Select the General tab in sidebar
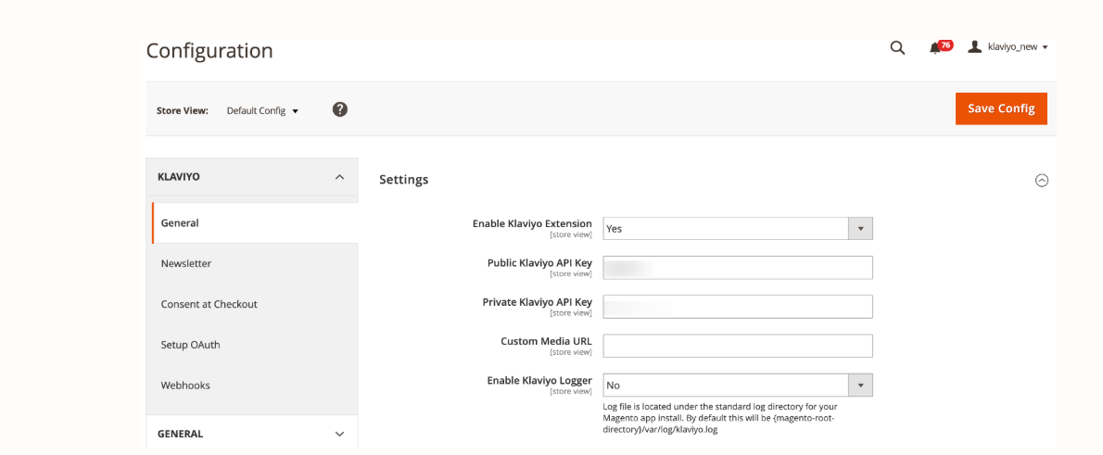Viewport: 1103px width, 455px height. tap(255, 223)
